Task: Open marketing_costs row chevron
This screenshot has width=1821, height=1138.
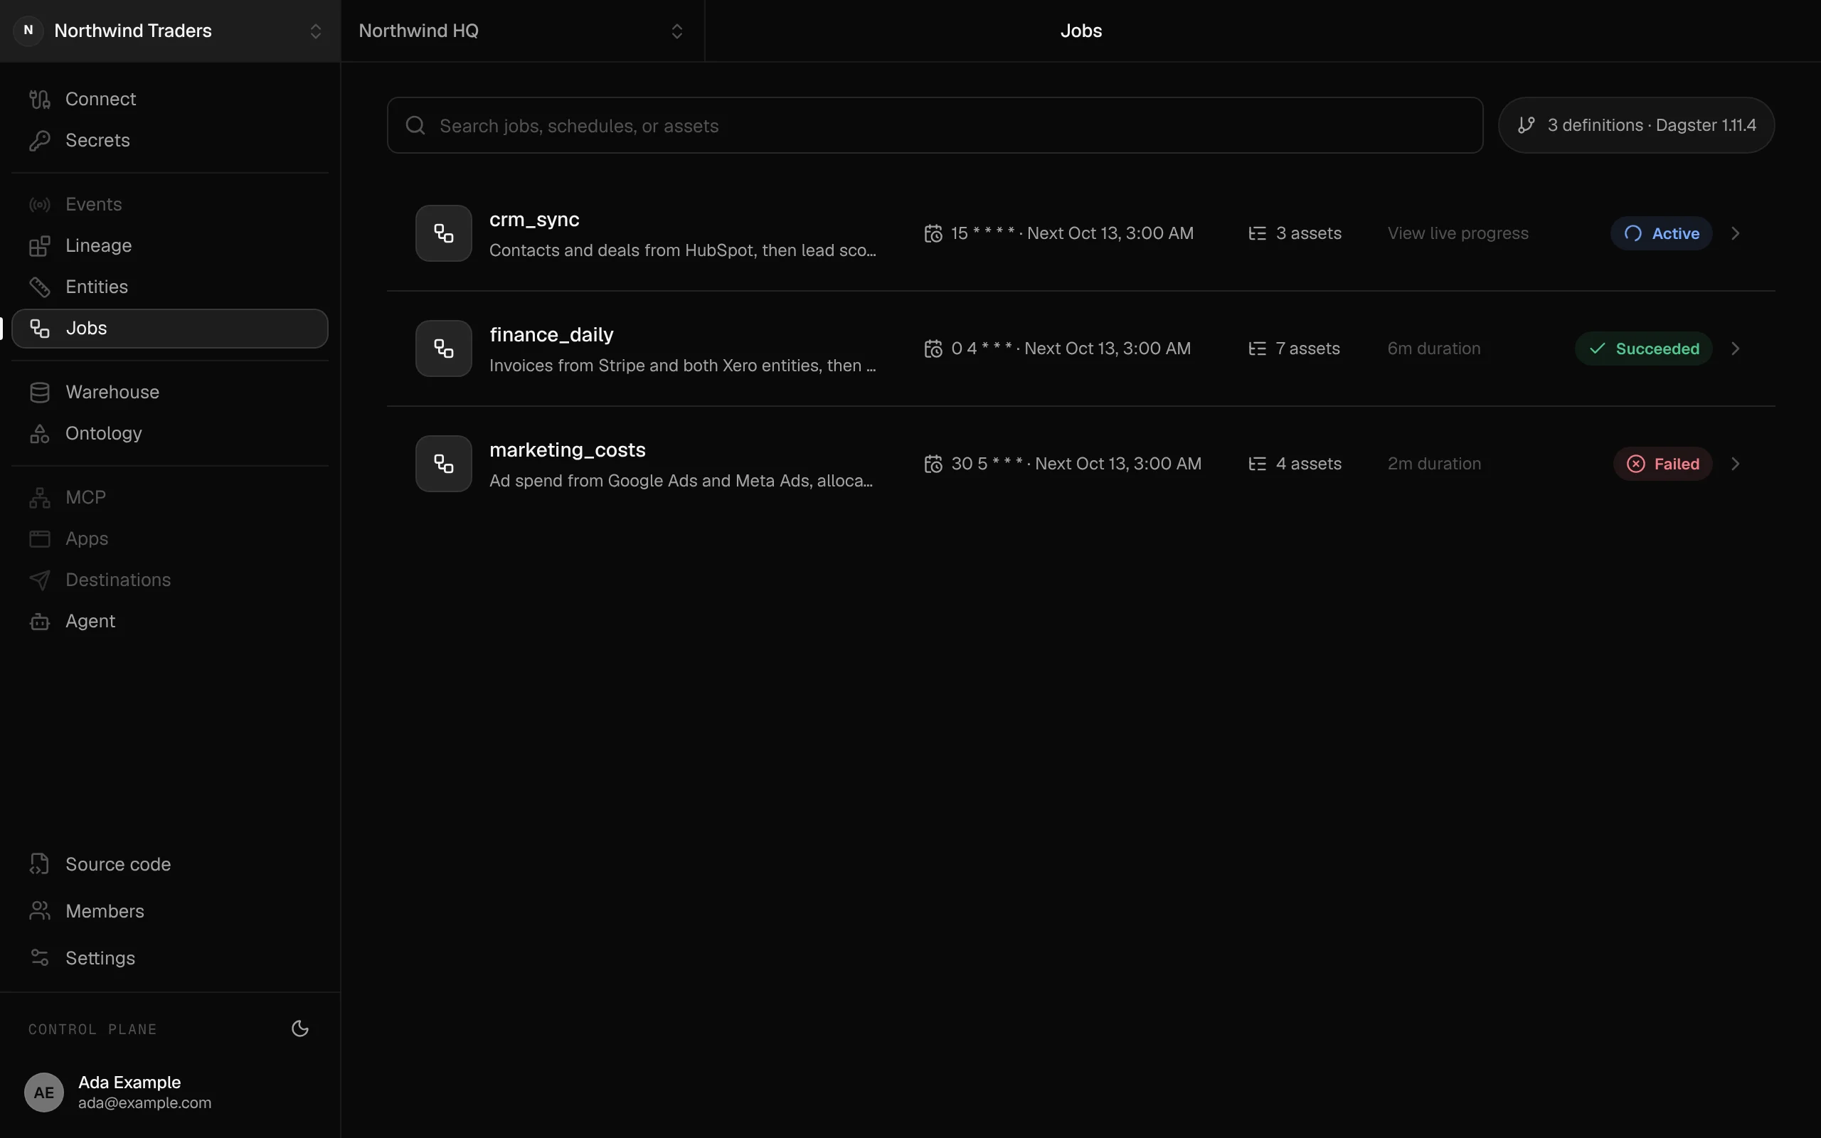Action: pos(1736,464)
